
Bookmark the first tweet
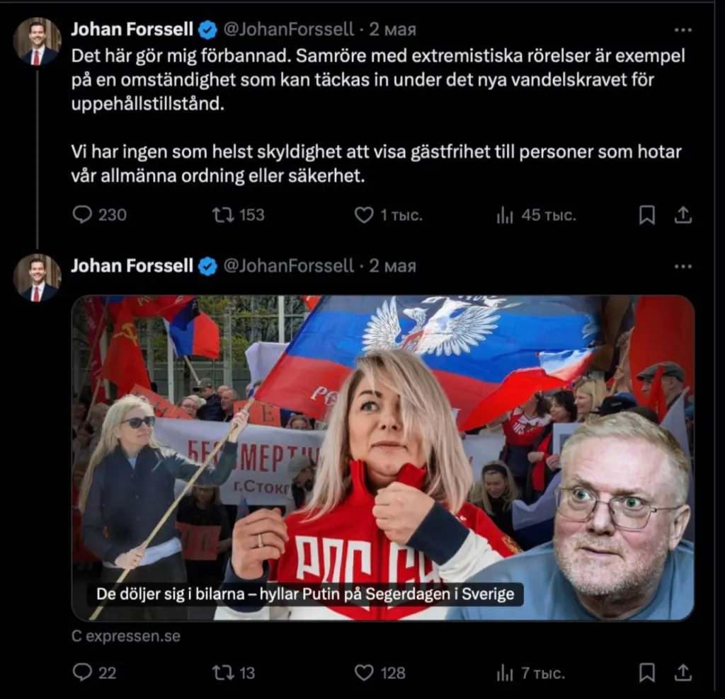coord(647,215)
